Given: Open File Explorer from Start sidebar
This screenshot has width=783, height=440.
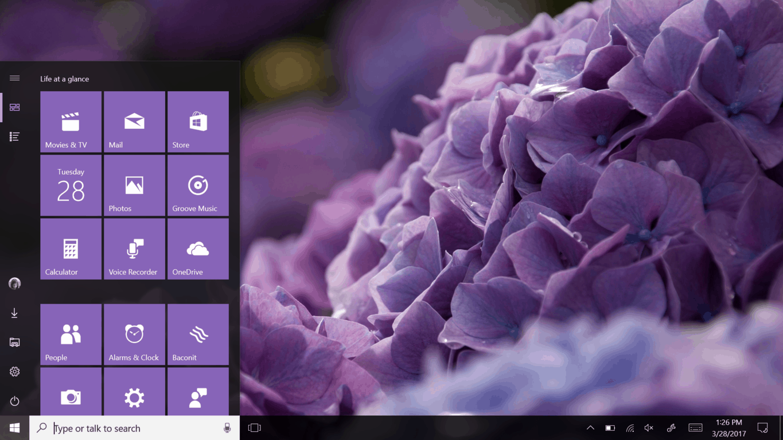Looking at the screenshot, I should [x=15, y=342].
